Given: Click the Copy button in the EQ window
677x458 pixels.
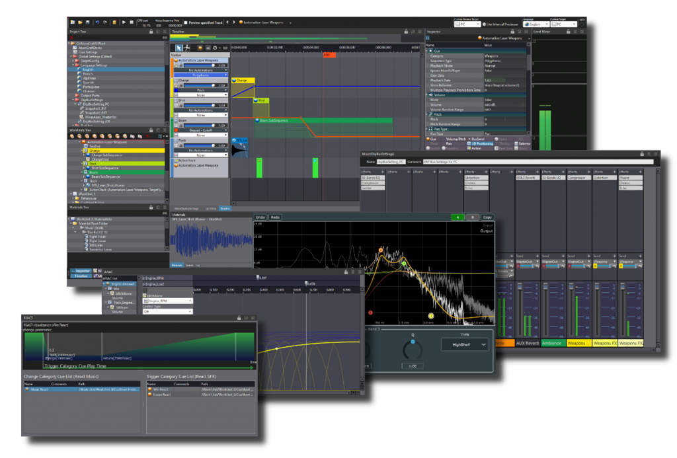Looking at the screenshot, I should pyautogui.click(x=487, y=217).
